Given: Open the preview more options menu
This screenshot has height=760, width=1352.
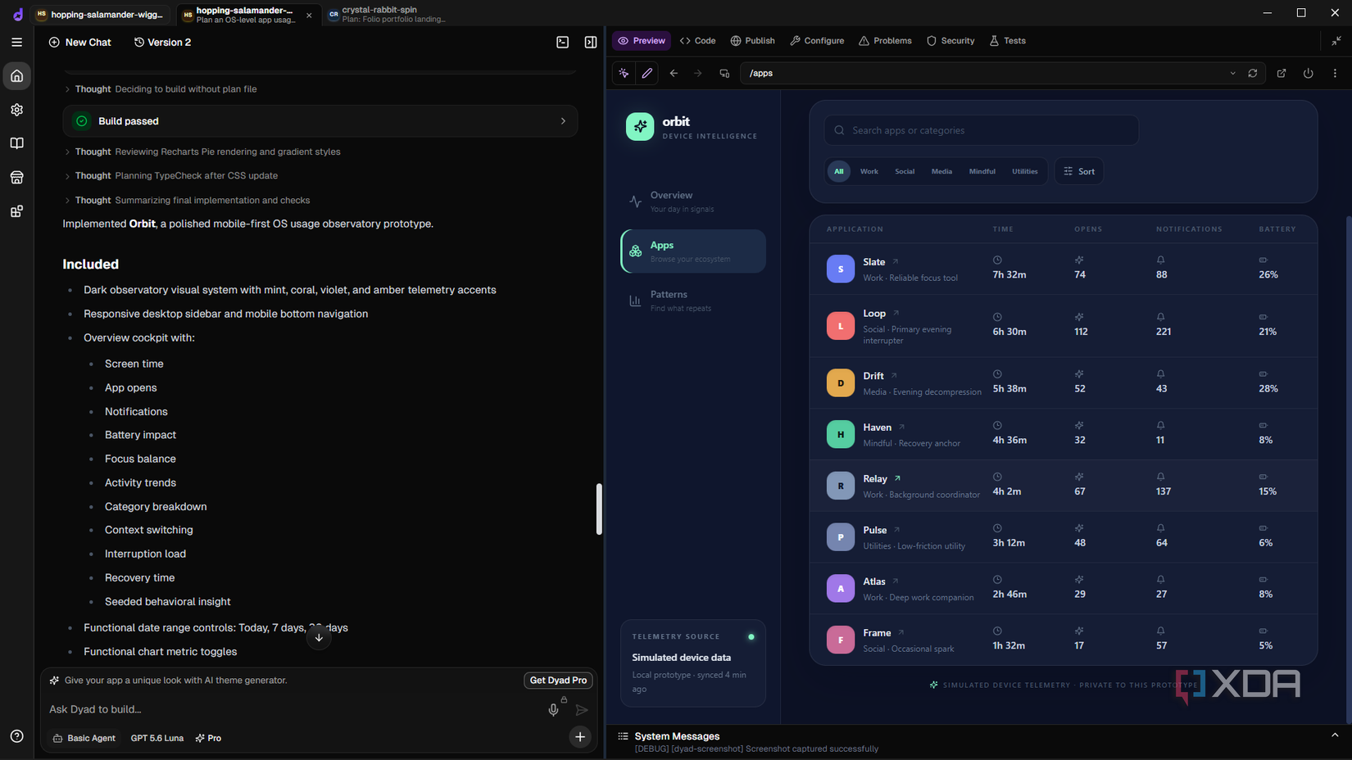Looking at the screenshot, I should (1336, 73).
